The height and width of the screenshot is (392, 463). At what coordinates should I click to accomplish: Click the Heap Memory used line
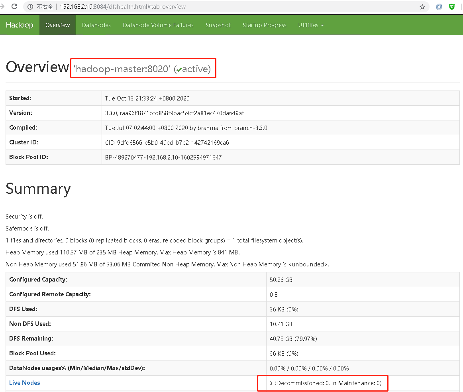(123, 252)
